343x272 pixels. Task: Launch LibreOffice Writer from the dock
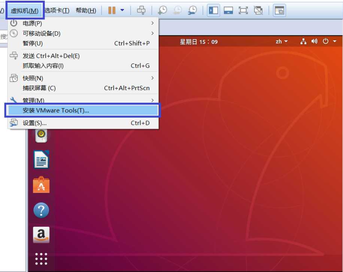[41, 160]
